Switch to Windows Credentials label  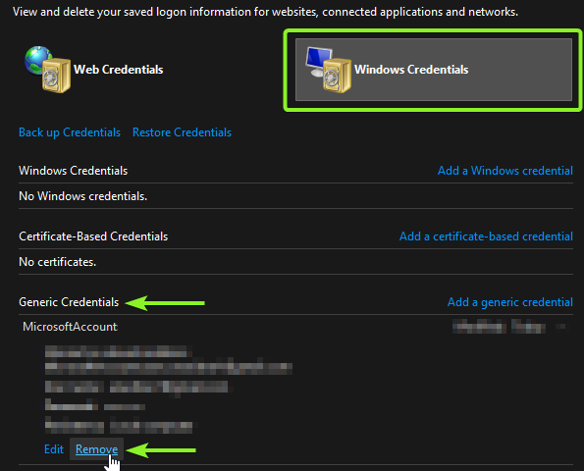(411, 70)
